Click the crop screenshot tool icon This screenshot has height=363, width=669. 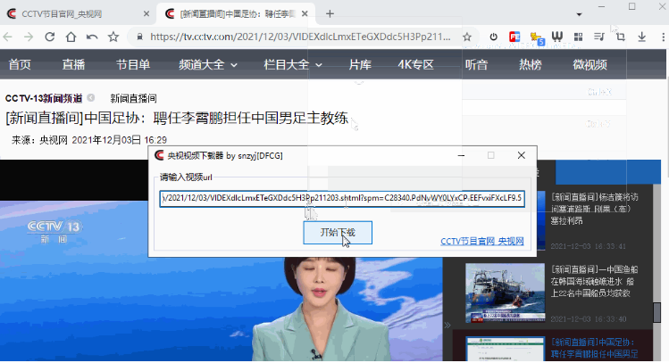[621, 37]
